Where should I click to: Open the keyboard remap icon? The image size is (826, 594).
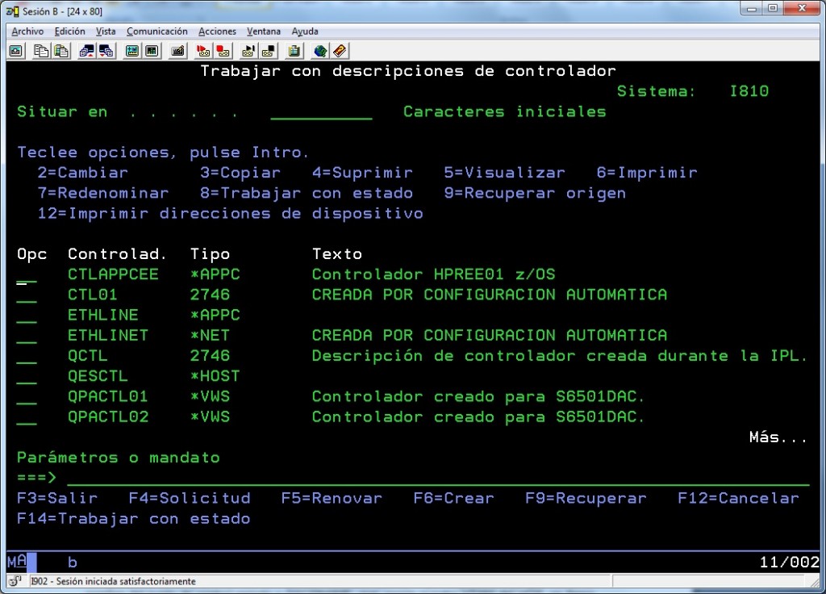[x=178, y=51]
